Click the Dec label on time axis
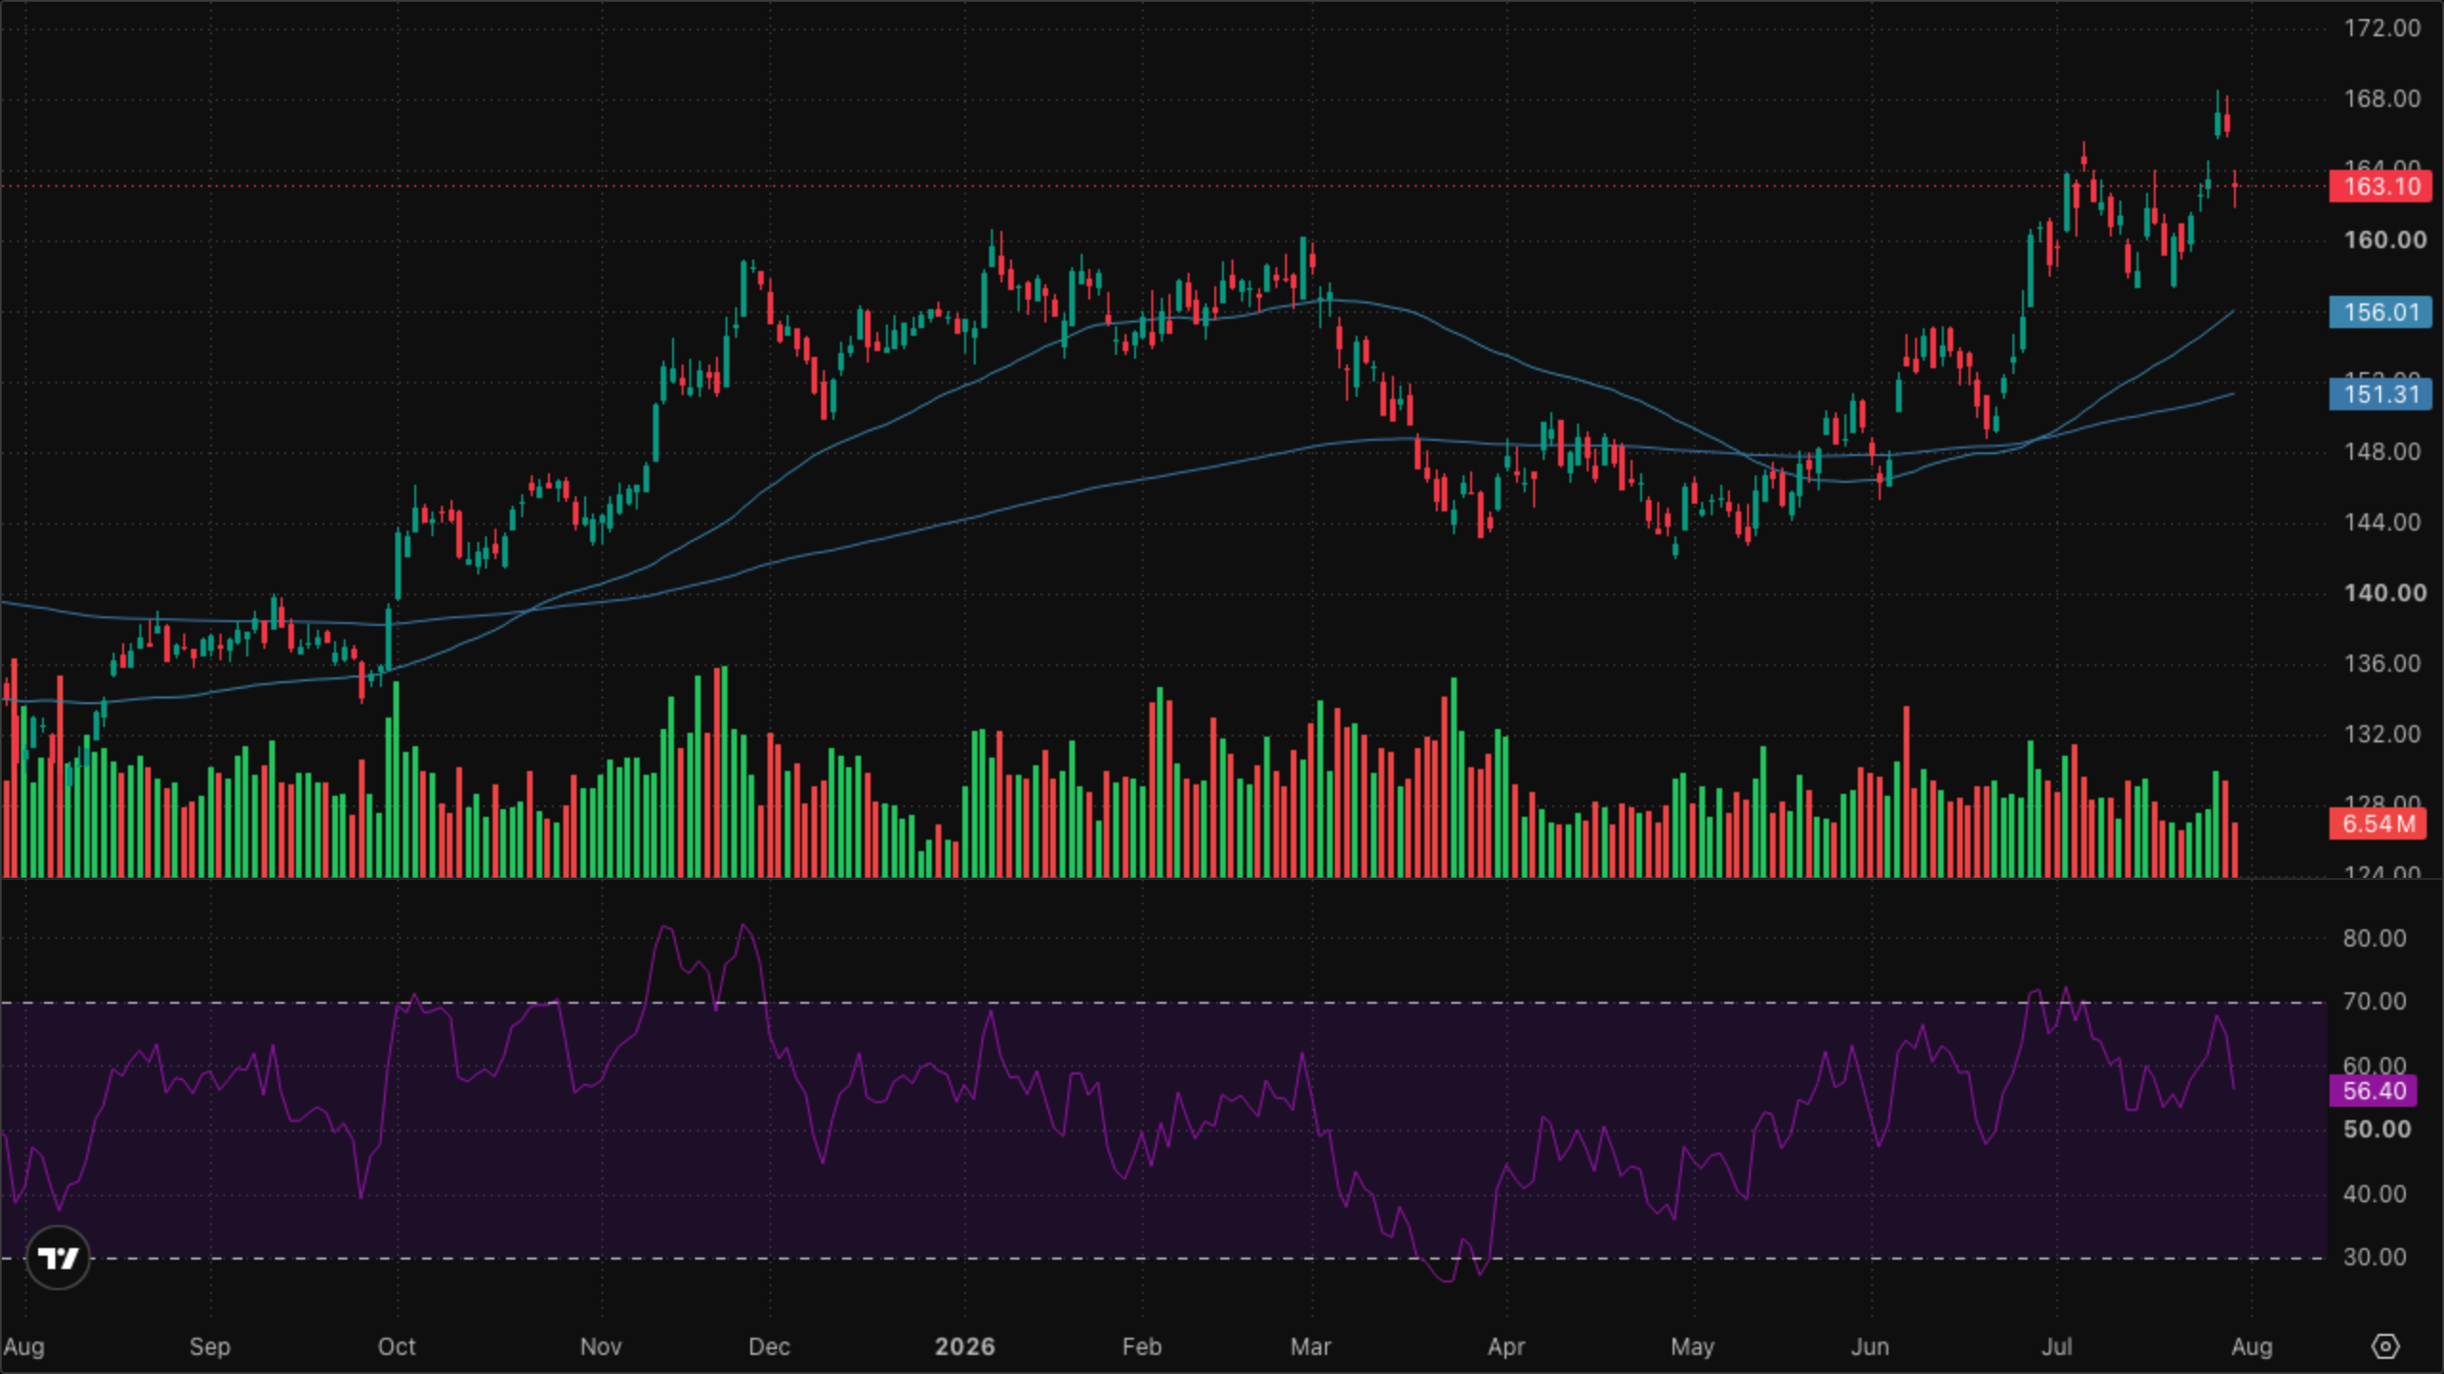 click(769, 1346)
